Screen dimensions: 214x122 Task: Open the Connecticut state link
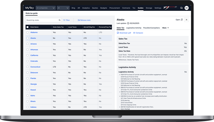[x=35, y=67]
